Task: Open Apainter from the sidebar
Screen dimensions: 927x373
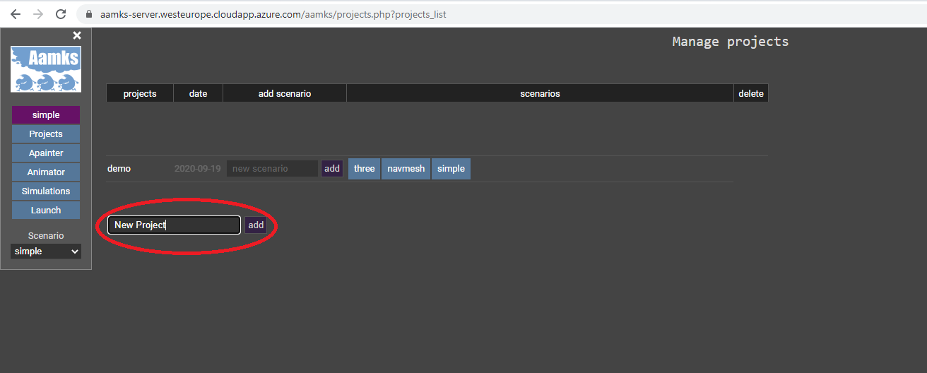Action: coord(46,153)
